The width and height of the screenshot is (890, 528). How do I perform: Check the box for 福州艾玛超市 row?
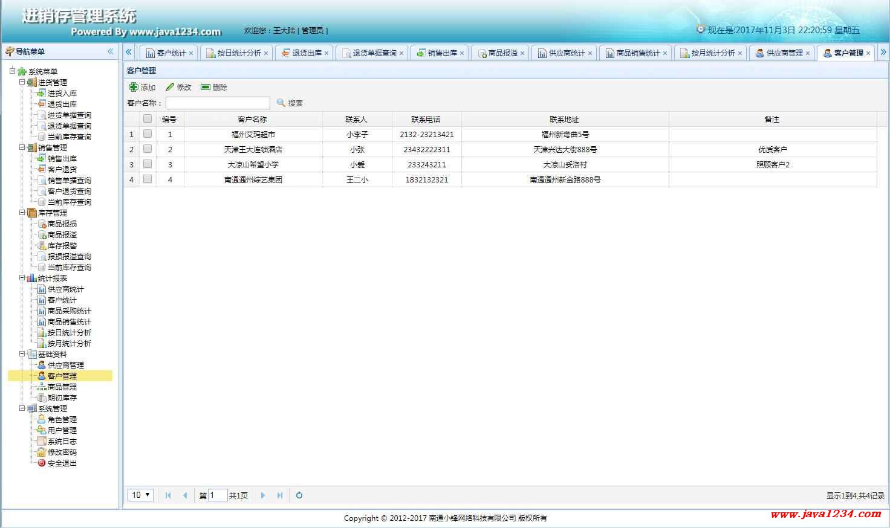[x=148, y=134]
